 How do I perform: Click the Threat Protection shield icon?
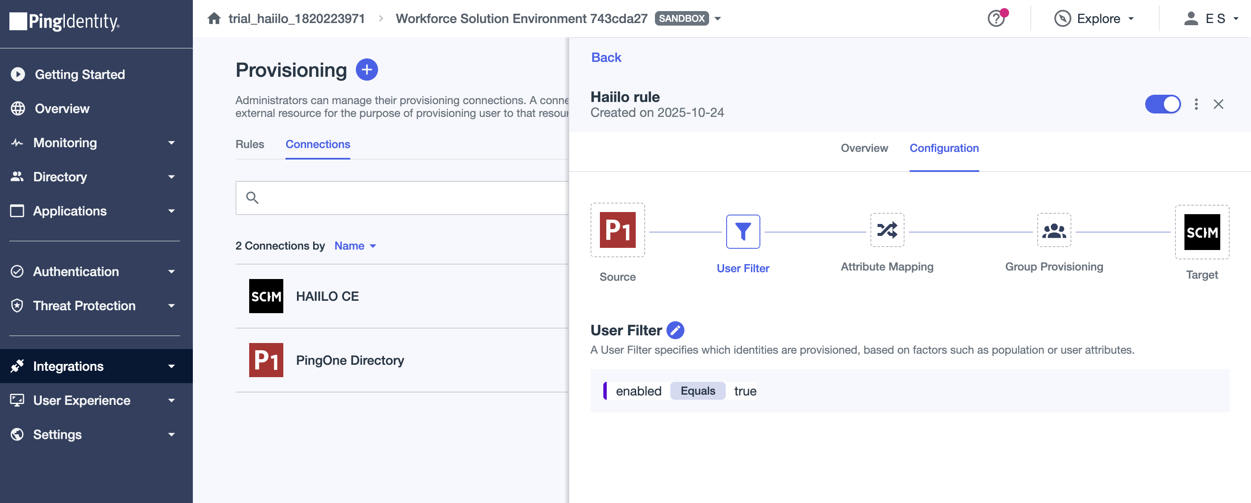coord(17,305)
